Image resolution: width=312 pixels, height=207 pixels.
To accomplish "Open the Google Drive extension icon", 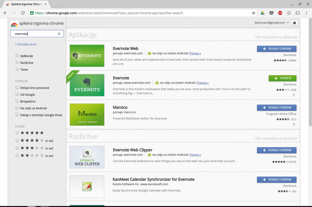I will 263,13.
